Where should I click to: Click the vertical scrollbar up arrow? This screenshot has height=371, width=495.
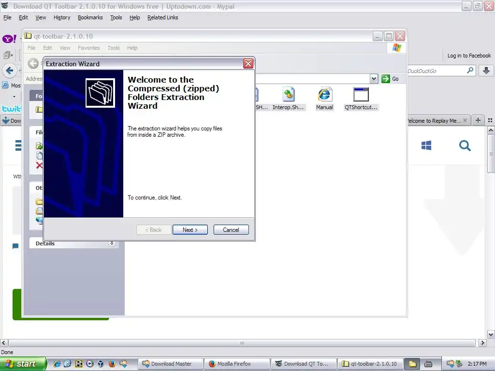click(x=491, y=130)
